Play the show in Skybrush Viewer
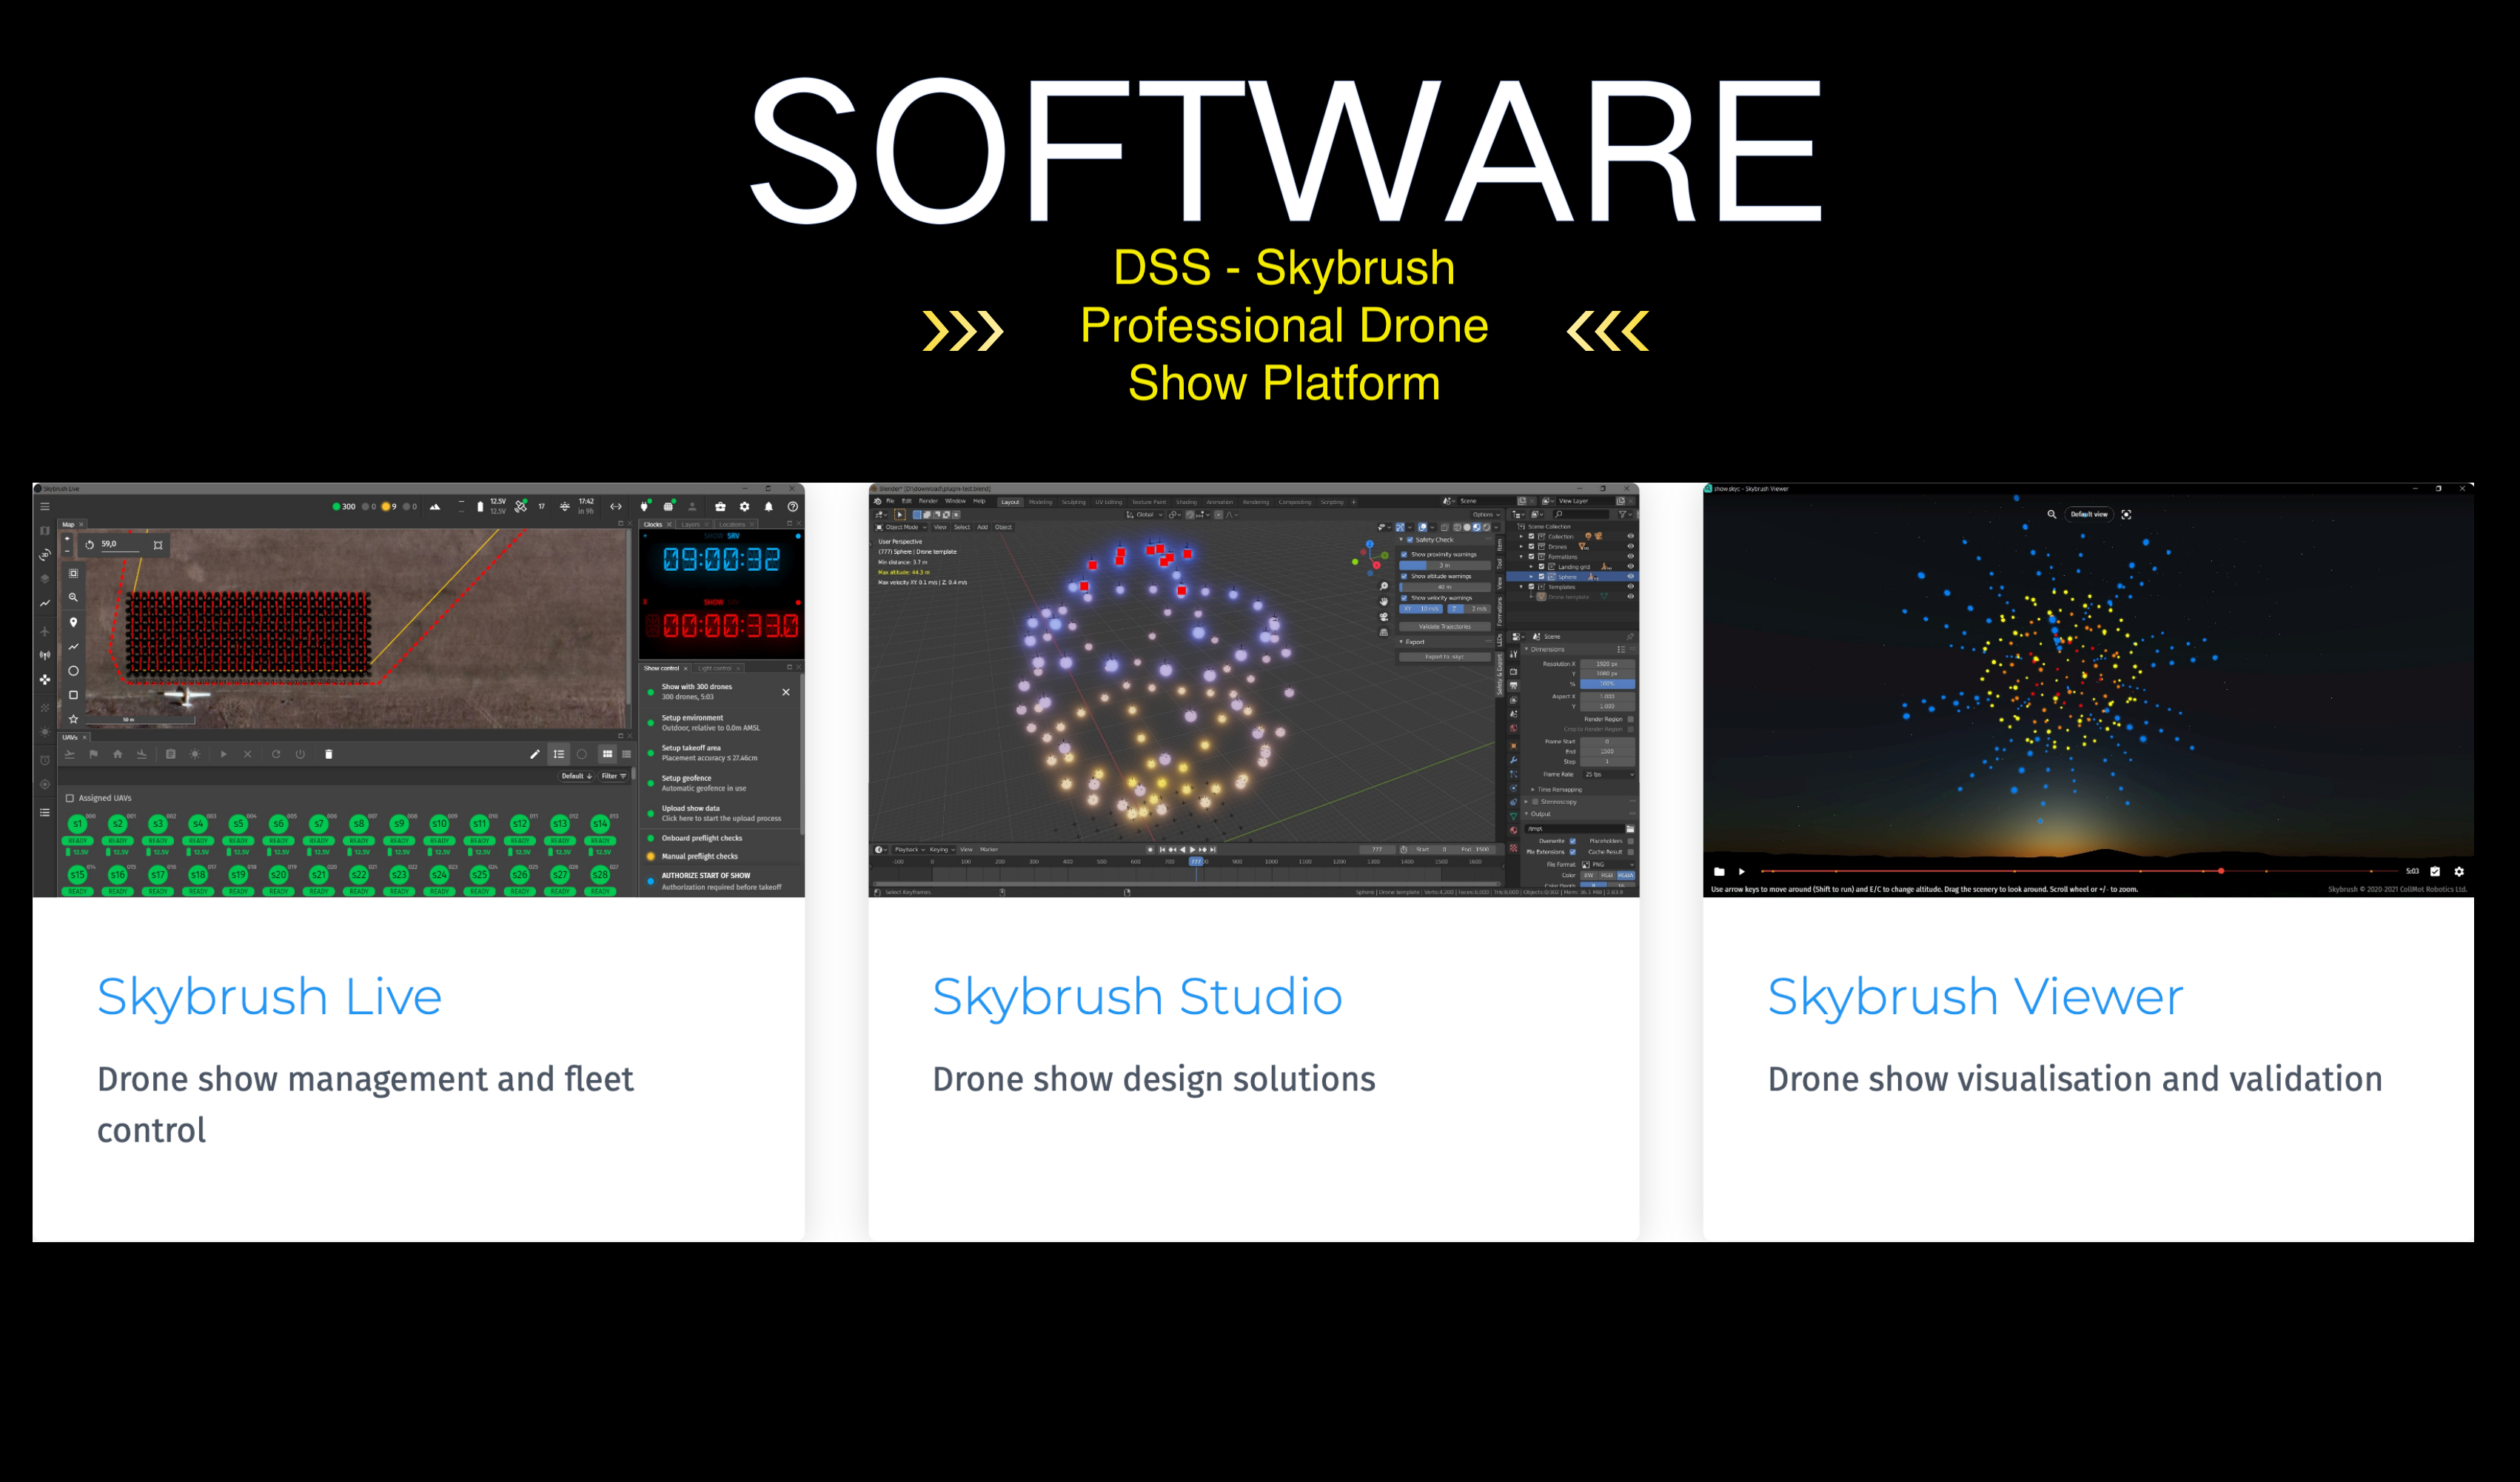The height and width of the screenshot is (1482, 2520). [x=1742, y=871]
